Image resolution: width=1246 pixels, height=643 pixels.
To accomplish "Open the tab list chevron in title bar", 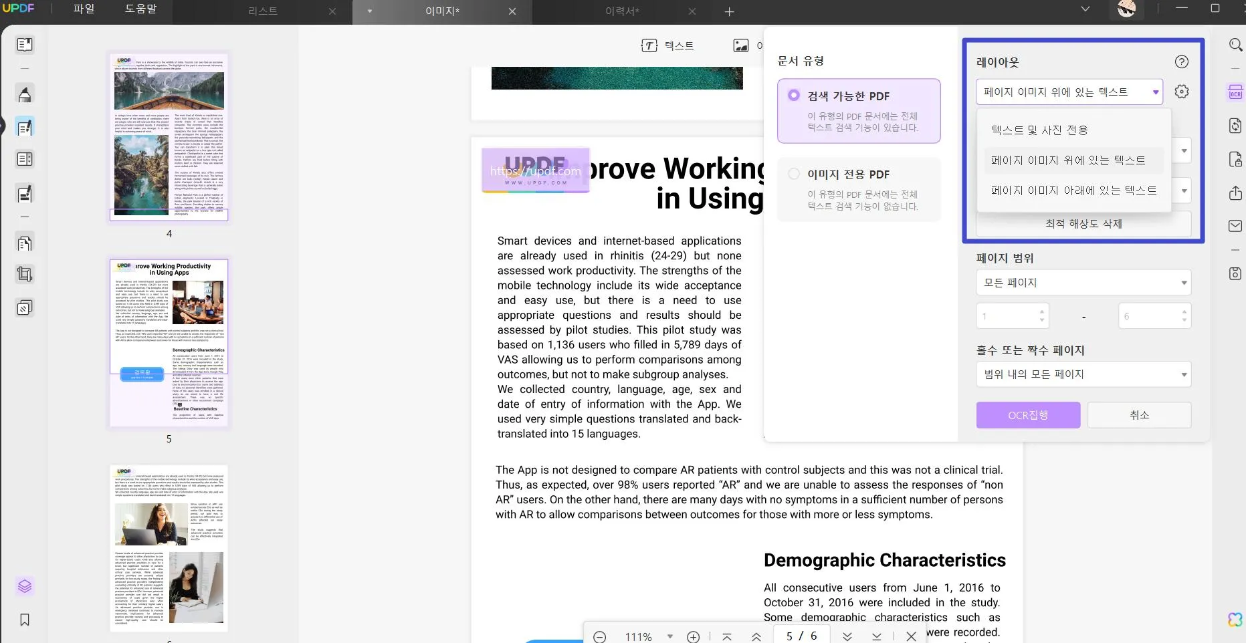I will [x=1085, y=9].
